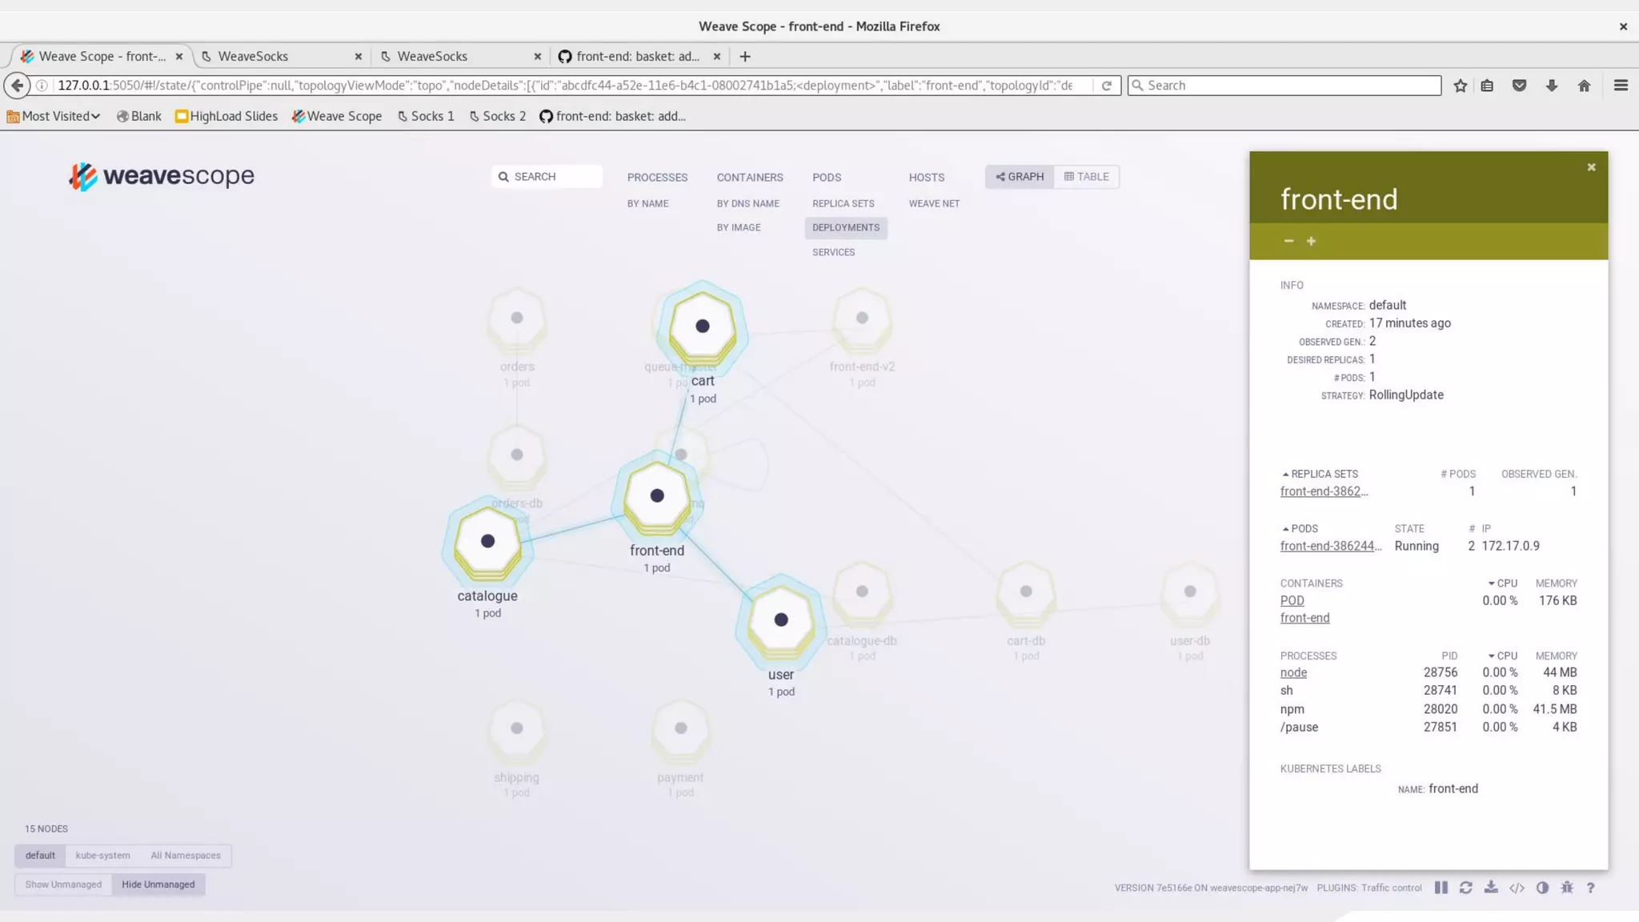Click the force reload refresh icon
This screenshot has height=922, width=1639.
(x=1465, y=888)
